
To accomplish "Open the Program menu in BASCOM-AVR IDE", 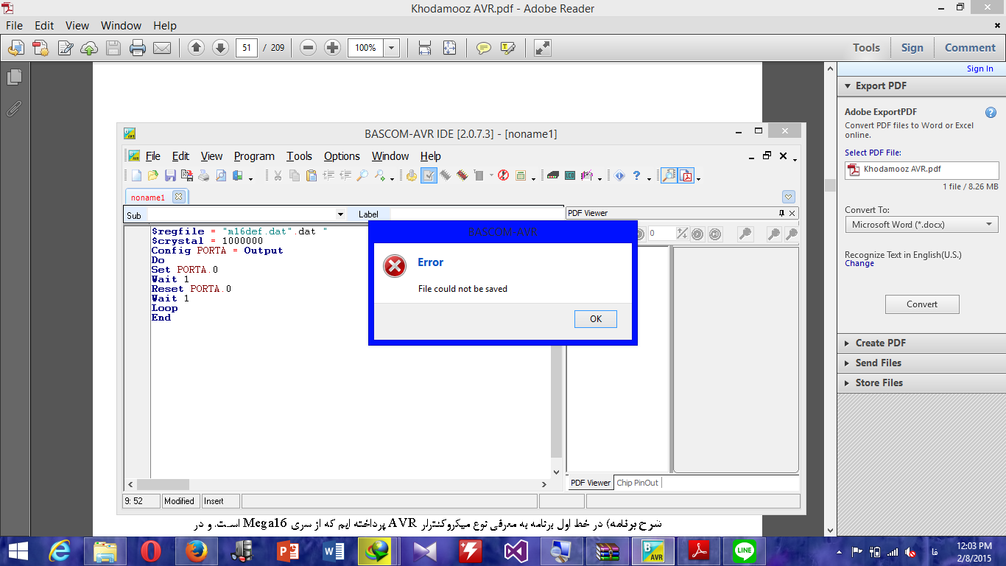I will (254, 156).
